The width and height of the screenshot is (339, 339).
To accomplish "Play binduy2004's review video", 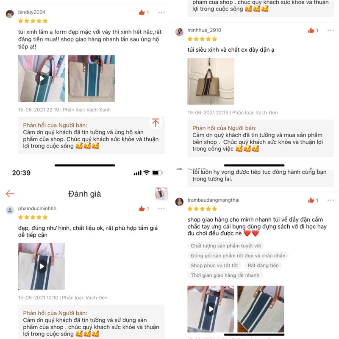I will [x=41, y=78].
